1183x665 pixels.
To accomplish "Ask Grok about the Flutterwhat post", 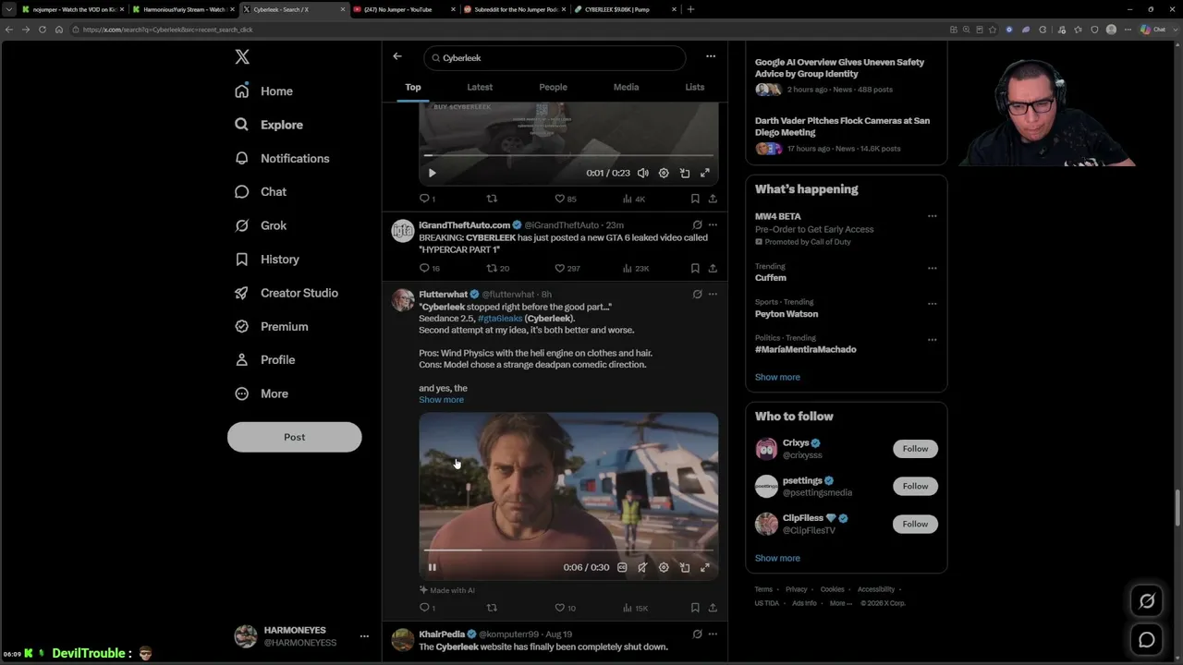I will click(697, 294).
